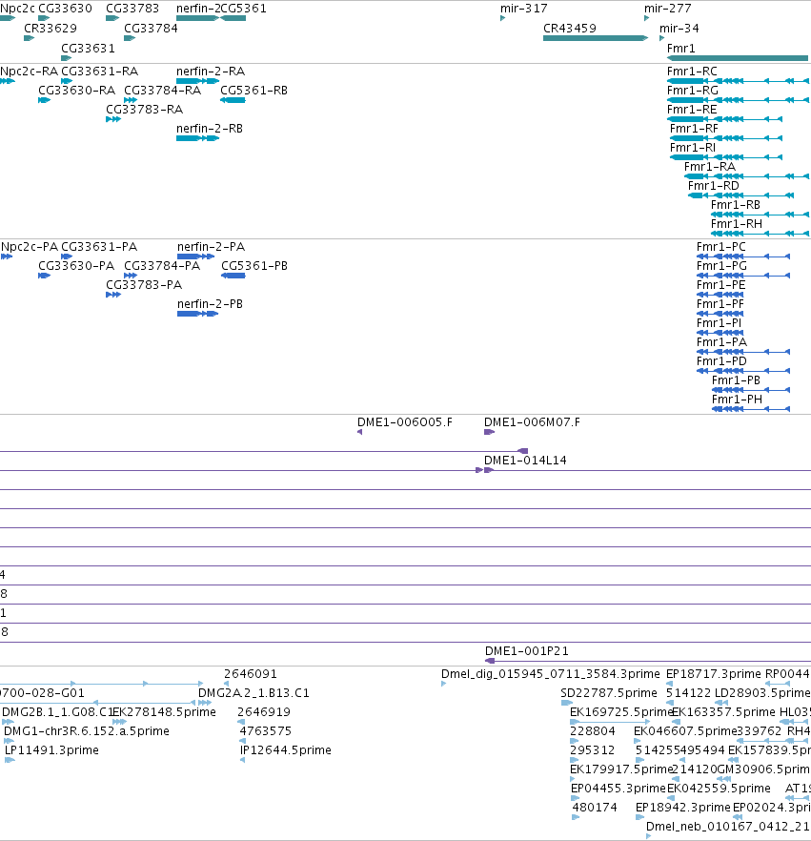Click protein CG33784-PA

162,266
